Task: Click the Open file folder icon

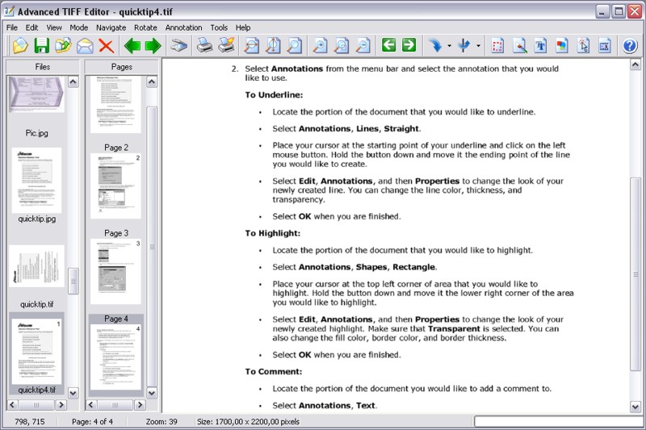Action: pyautogui.click(x=19, y=45)
